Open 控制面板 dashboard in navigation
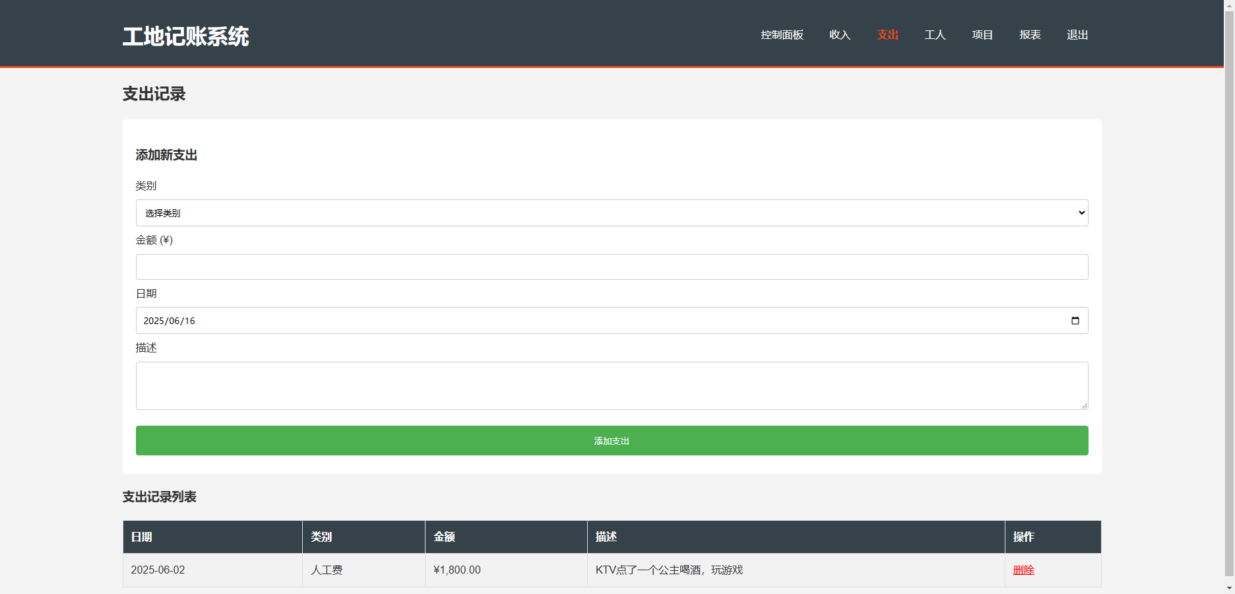This screenshot has width=1235, height=594. 782,35
